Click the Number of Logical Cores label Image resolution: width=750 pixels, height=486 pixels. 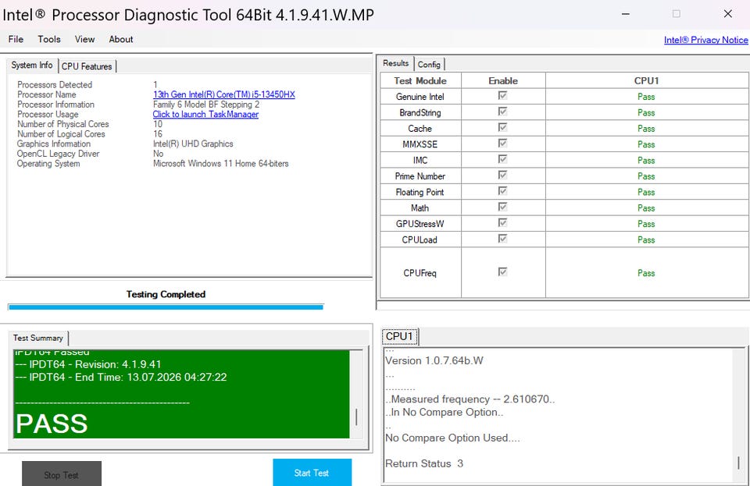click(x=61, y=134)
